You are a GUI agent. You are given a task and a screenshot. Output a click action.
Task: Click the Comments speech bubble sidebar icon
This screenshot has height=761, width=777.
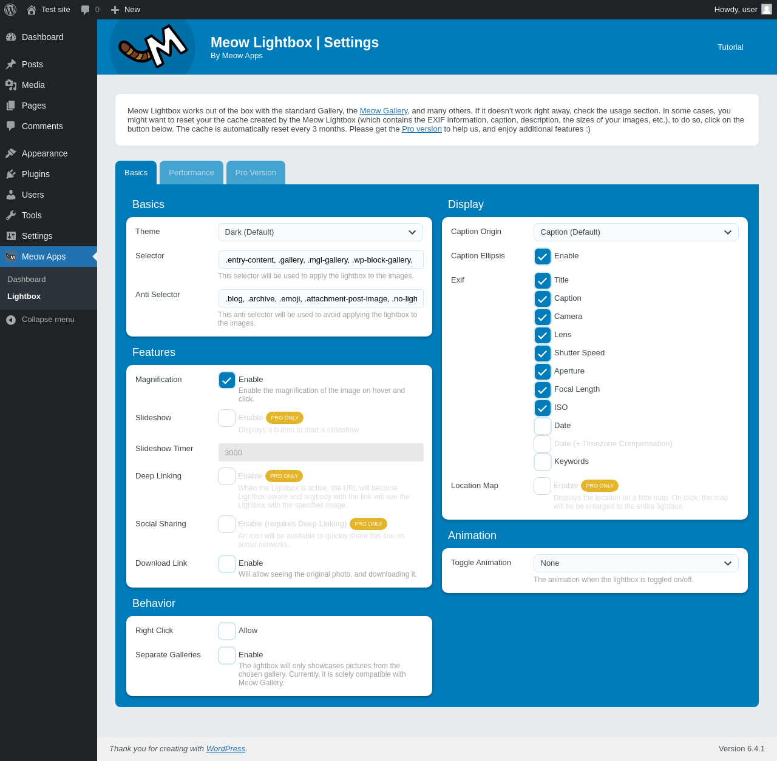11,126
